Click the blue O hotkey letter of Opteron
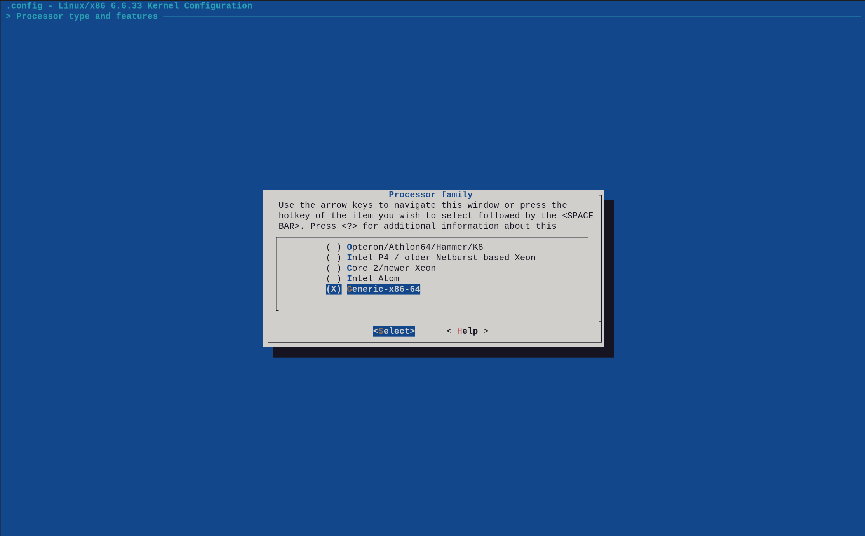 (x=349, y=247)
